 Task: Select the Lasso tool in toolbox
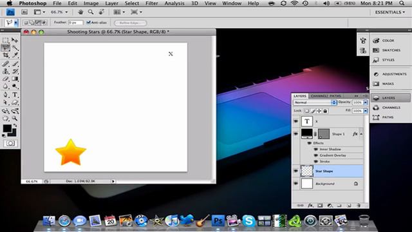5,48
